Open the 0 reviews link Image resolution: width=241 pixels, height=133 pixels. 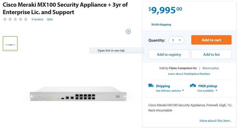point(37,19)
